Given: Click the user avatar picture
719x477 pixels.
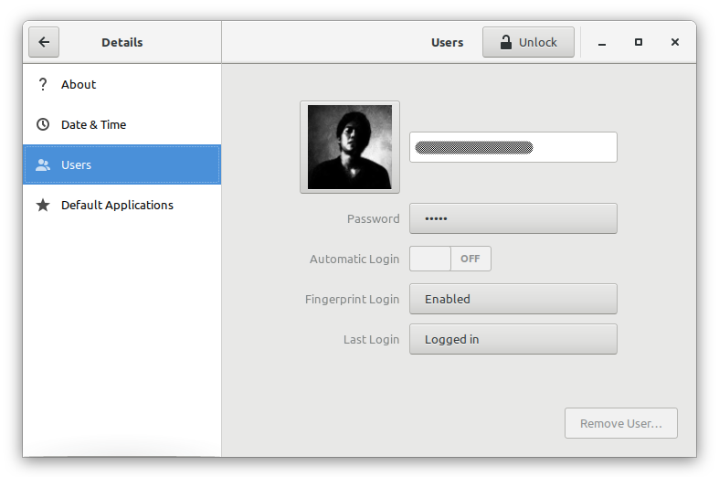Looking at the screenshot, I should tap(350, 147).
